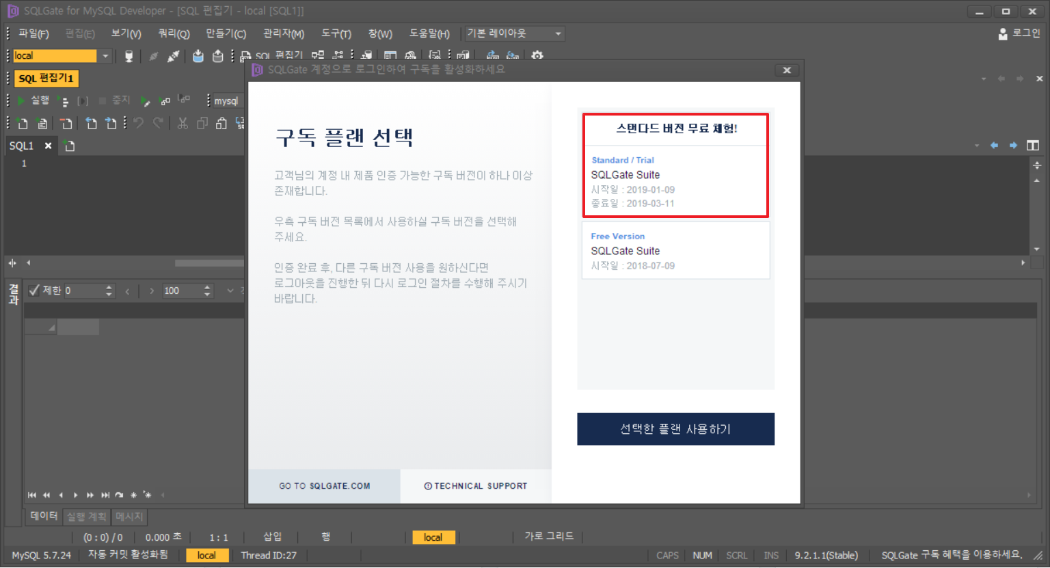Viewport: 1050px width, 568px height.
Task: Click the Copy icon in edit toolbar
Action: (202, 123)
